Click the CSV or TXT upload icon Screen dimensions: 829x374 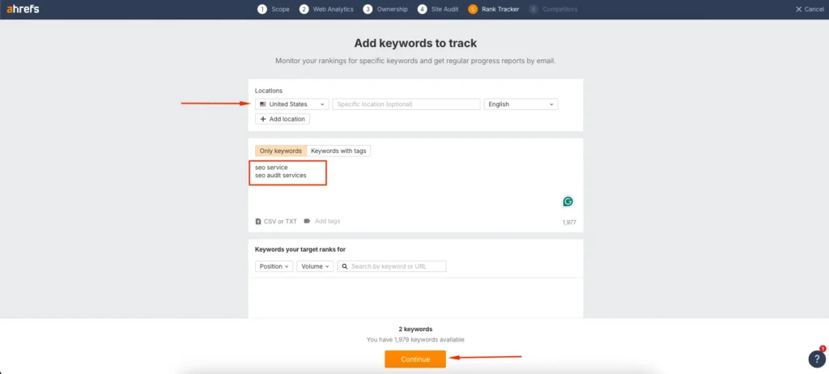pos(258,221)
